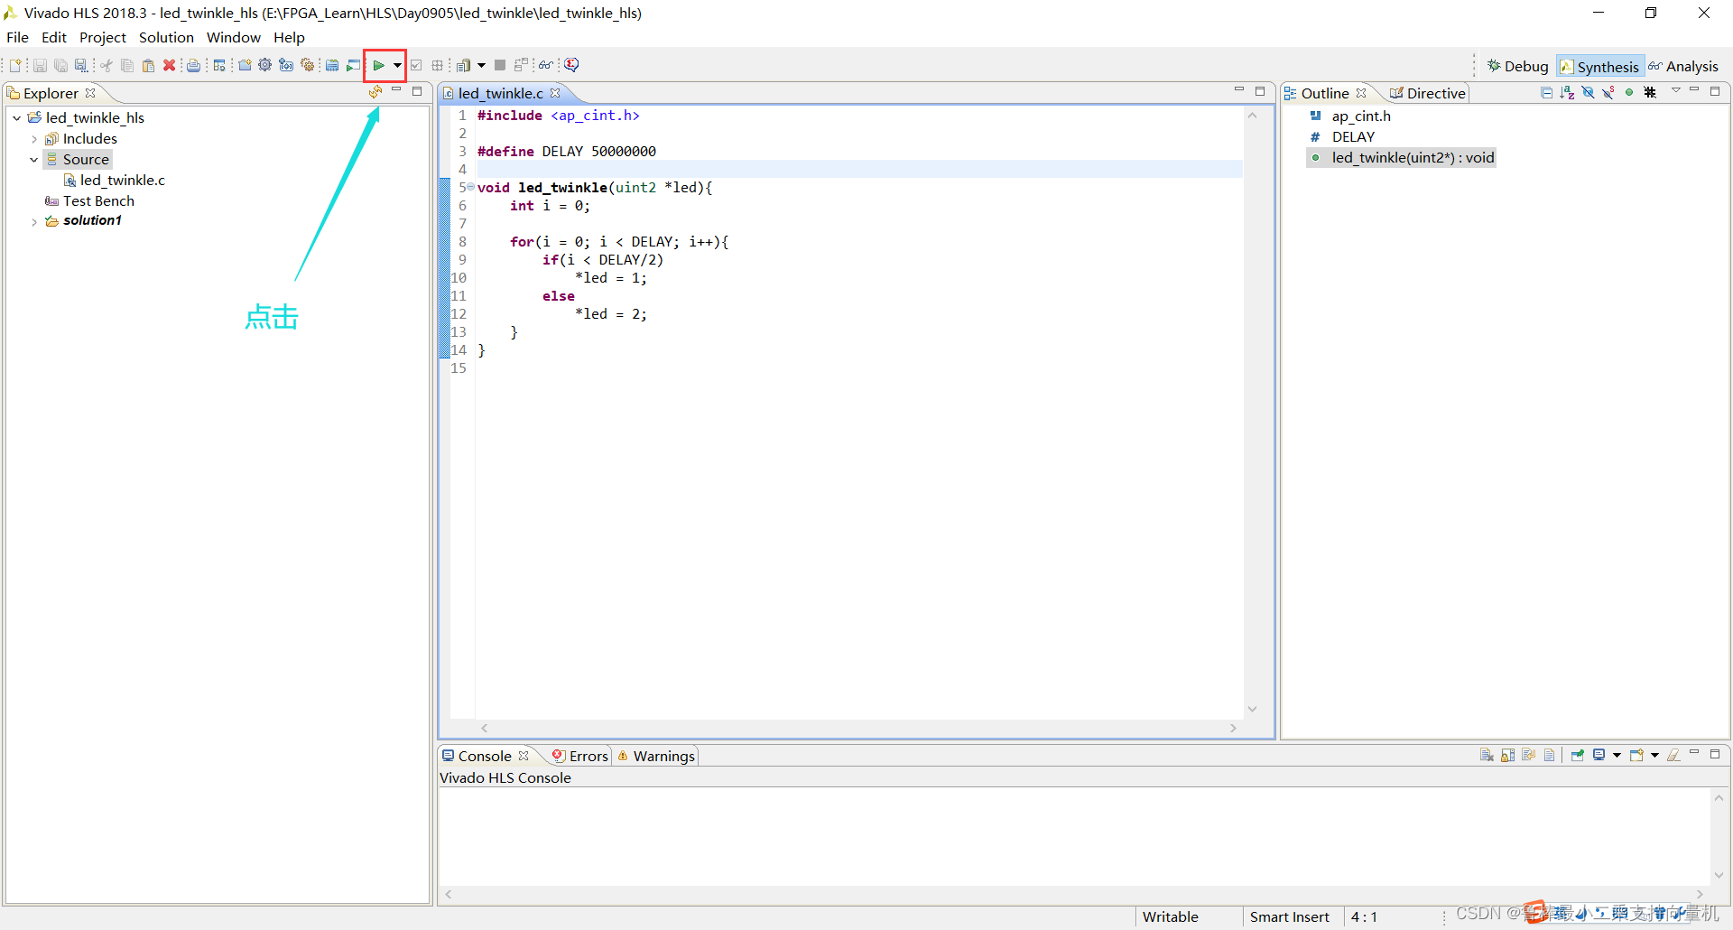Viewport: 1733px width, 930px height.
Task: Select led_twinkle.c in Explorer tree
Action: click(115, 181)
